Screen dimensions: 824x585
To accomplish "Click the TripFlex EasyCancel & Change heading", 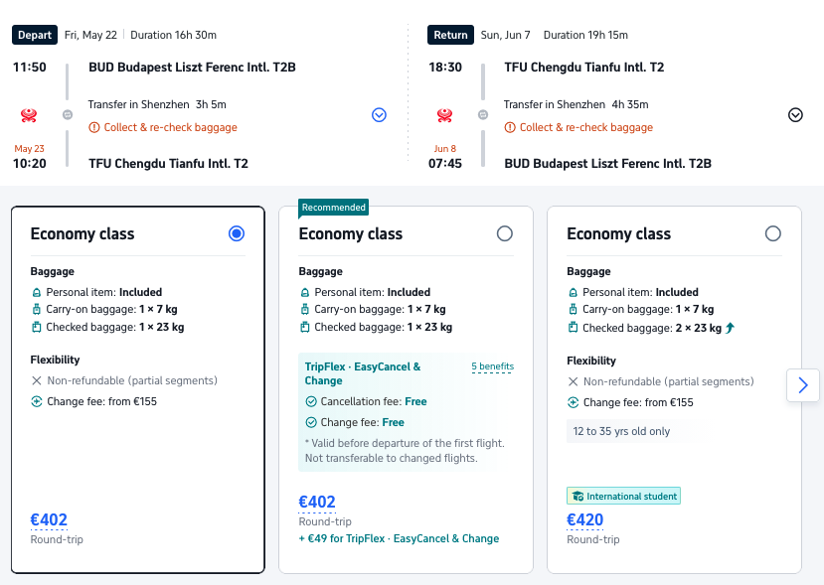I will coord(363,373).
